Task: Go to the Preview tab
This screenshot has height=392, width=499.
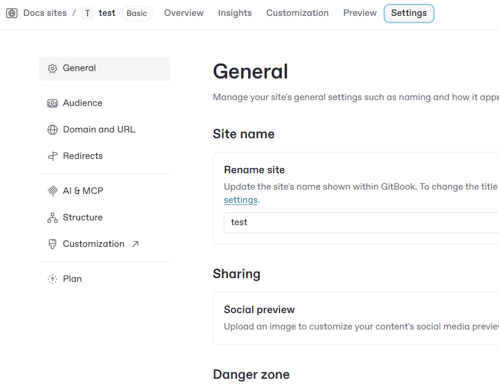Action: click(x=360, y=13)
